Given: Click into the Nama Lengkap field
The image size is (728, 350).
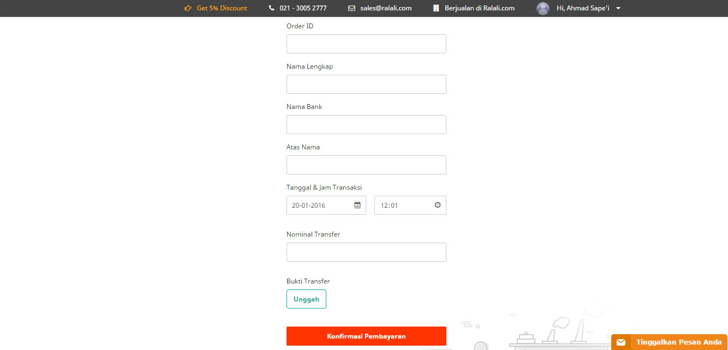Looking at the screenshot, I should click(x=366, y=85).
